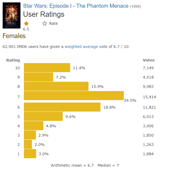Click the Rate button label
The image size is (169, 172).
(x=53, y=23)
